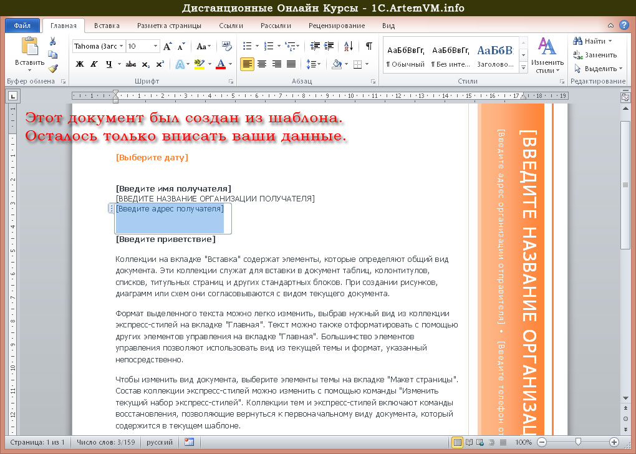Toggle show paragraph marks (¶)
This screenshot has height=454, width=636.
point(369,46)
